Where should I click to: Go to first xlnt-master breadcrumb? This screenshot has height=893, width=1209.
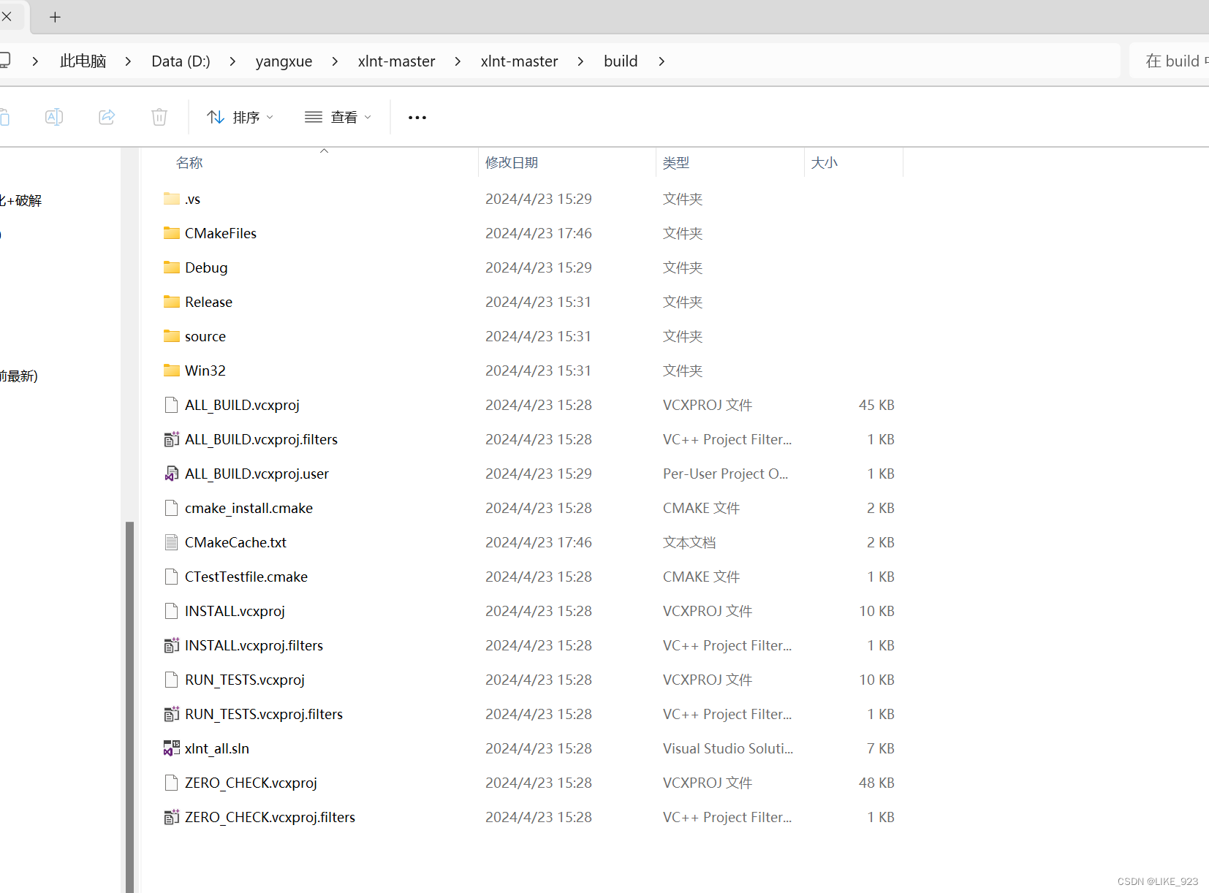396,61
